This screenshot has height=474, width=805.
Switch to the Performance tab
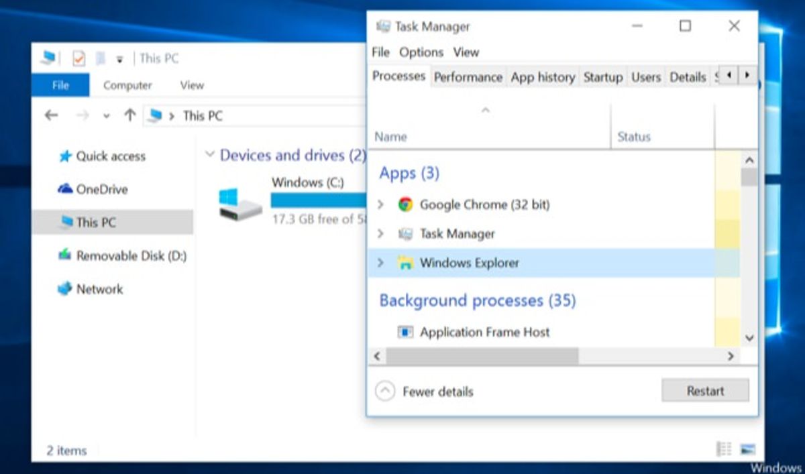coord(468,77)
